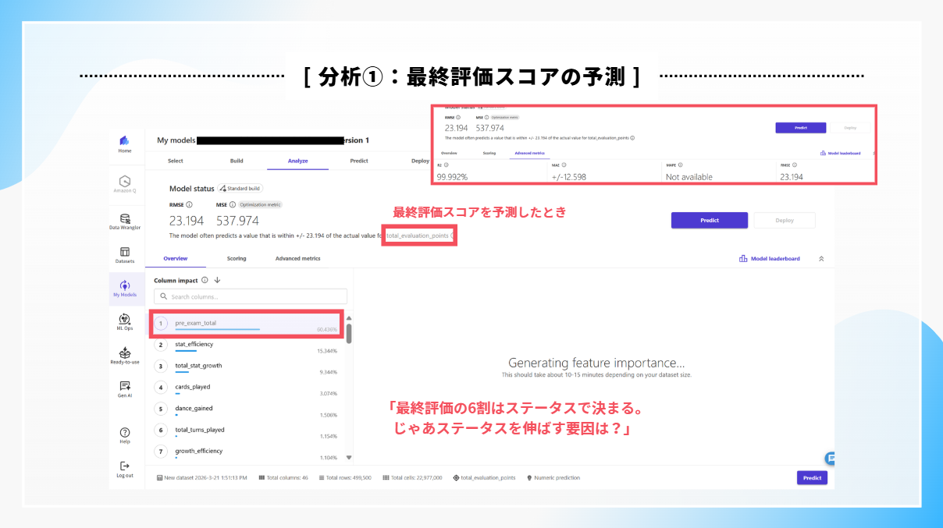Click the Total columns icon in status bar
This screenshot has width=943, height=528.
click(262, 477)
